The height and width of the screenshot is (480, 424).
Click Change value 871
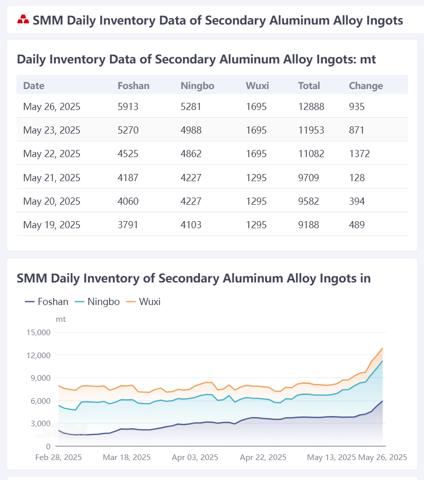point(356,130)
